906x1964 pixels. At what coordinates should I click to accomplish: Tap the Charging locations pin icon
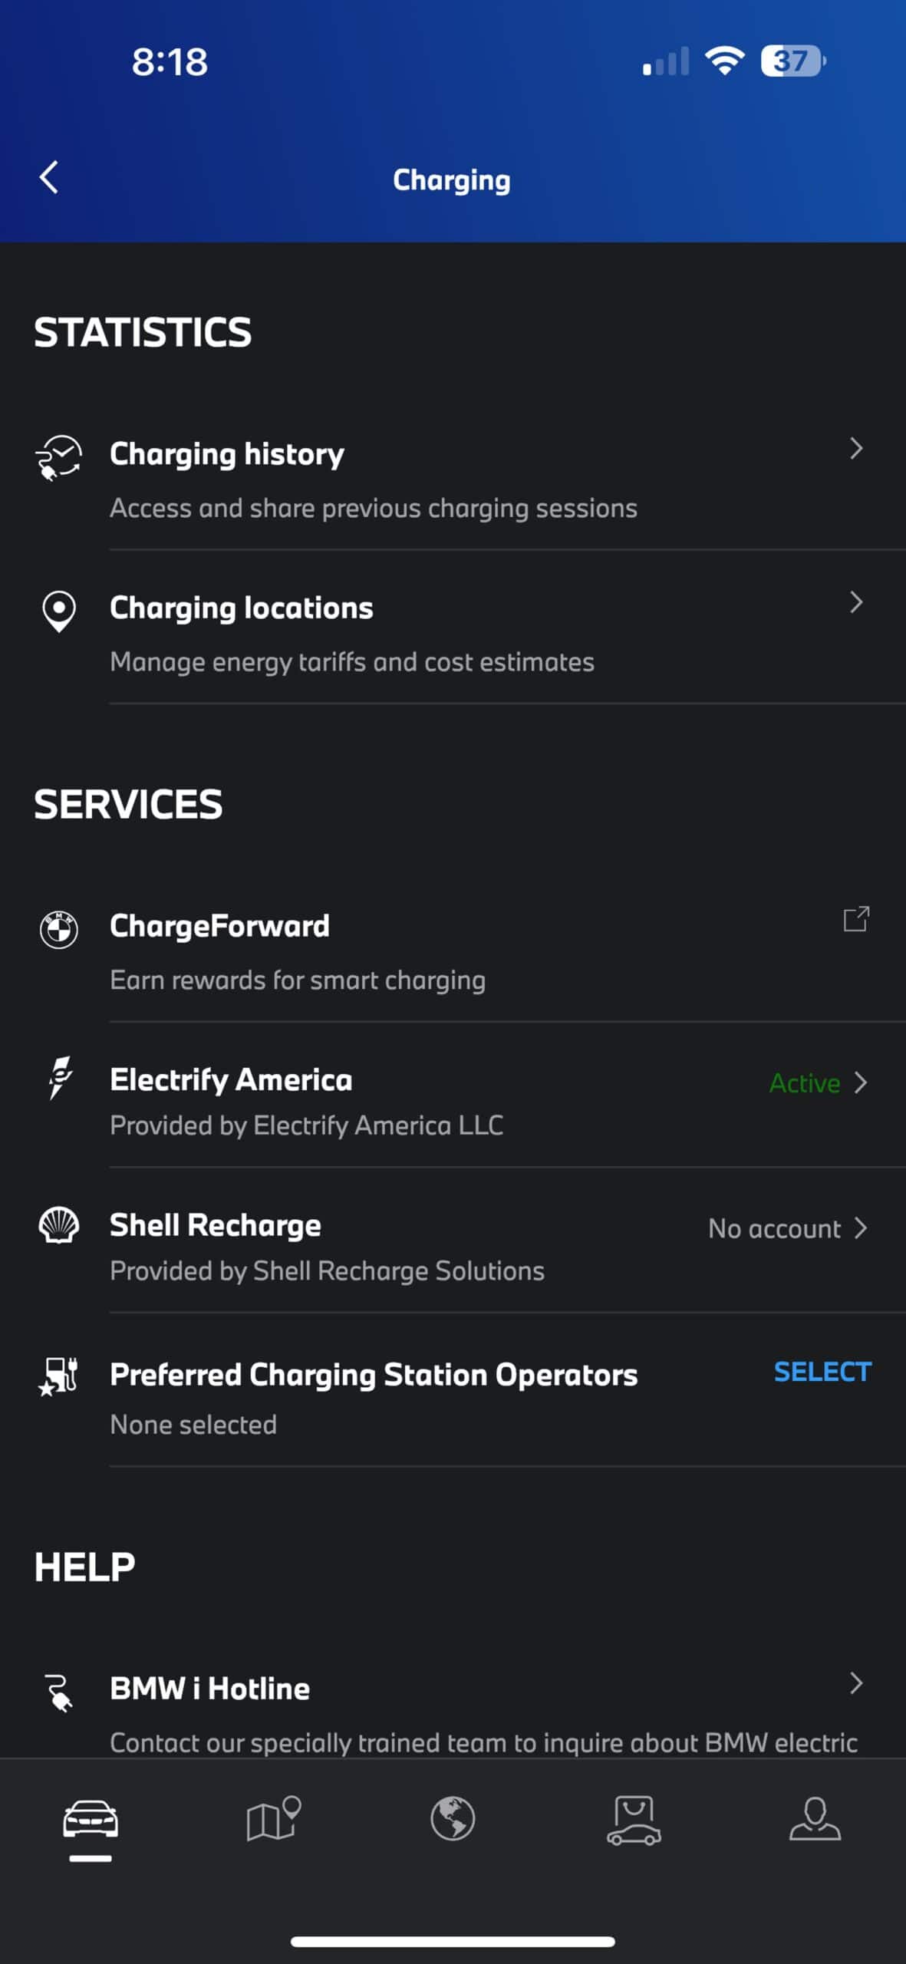pos(59,611)
